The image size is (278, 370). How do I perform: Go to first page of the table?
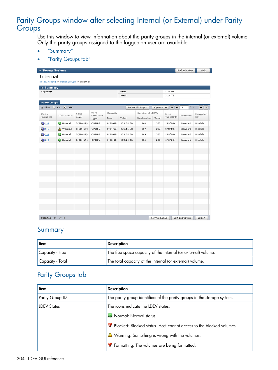(172, 107)
